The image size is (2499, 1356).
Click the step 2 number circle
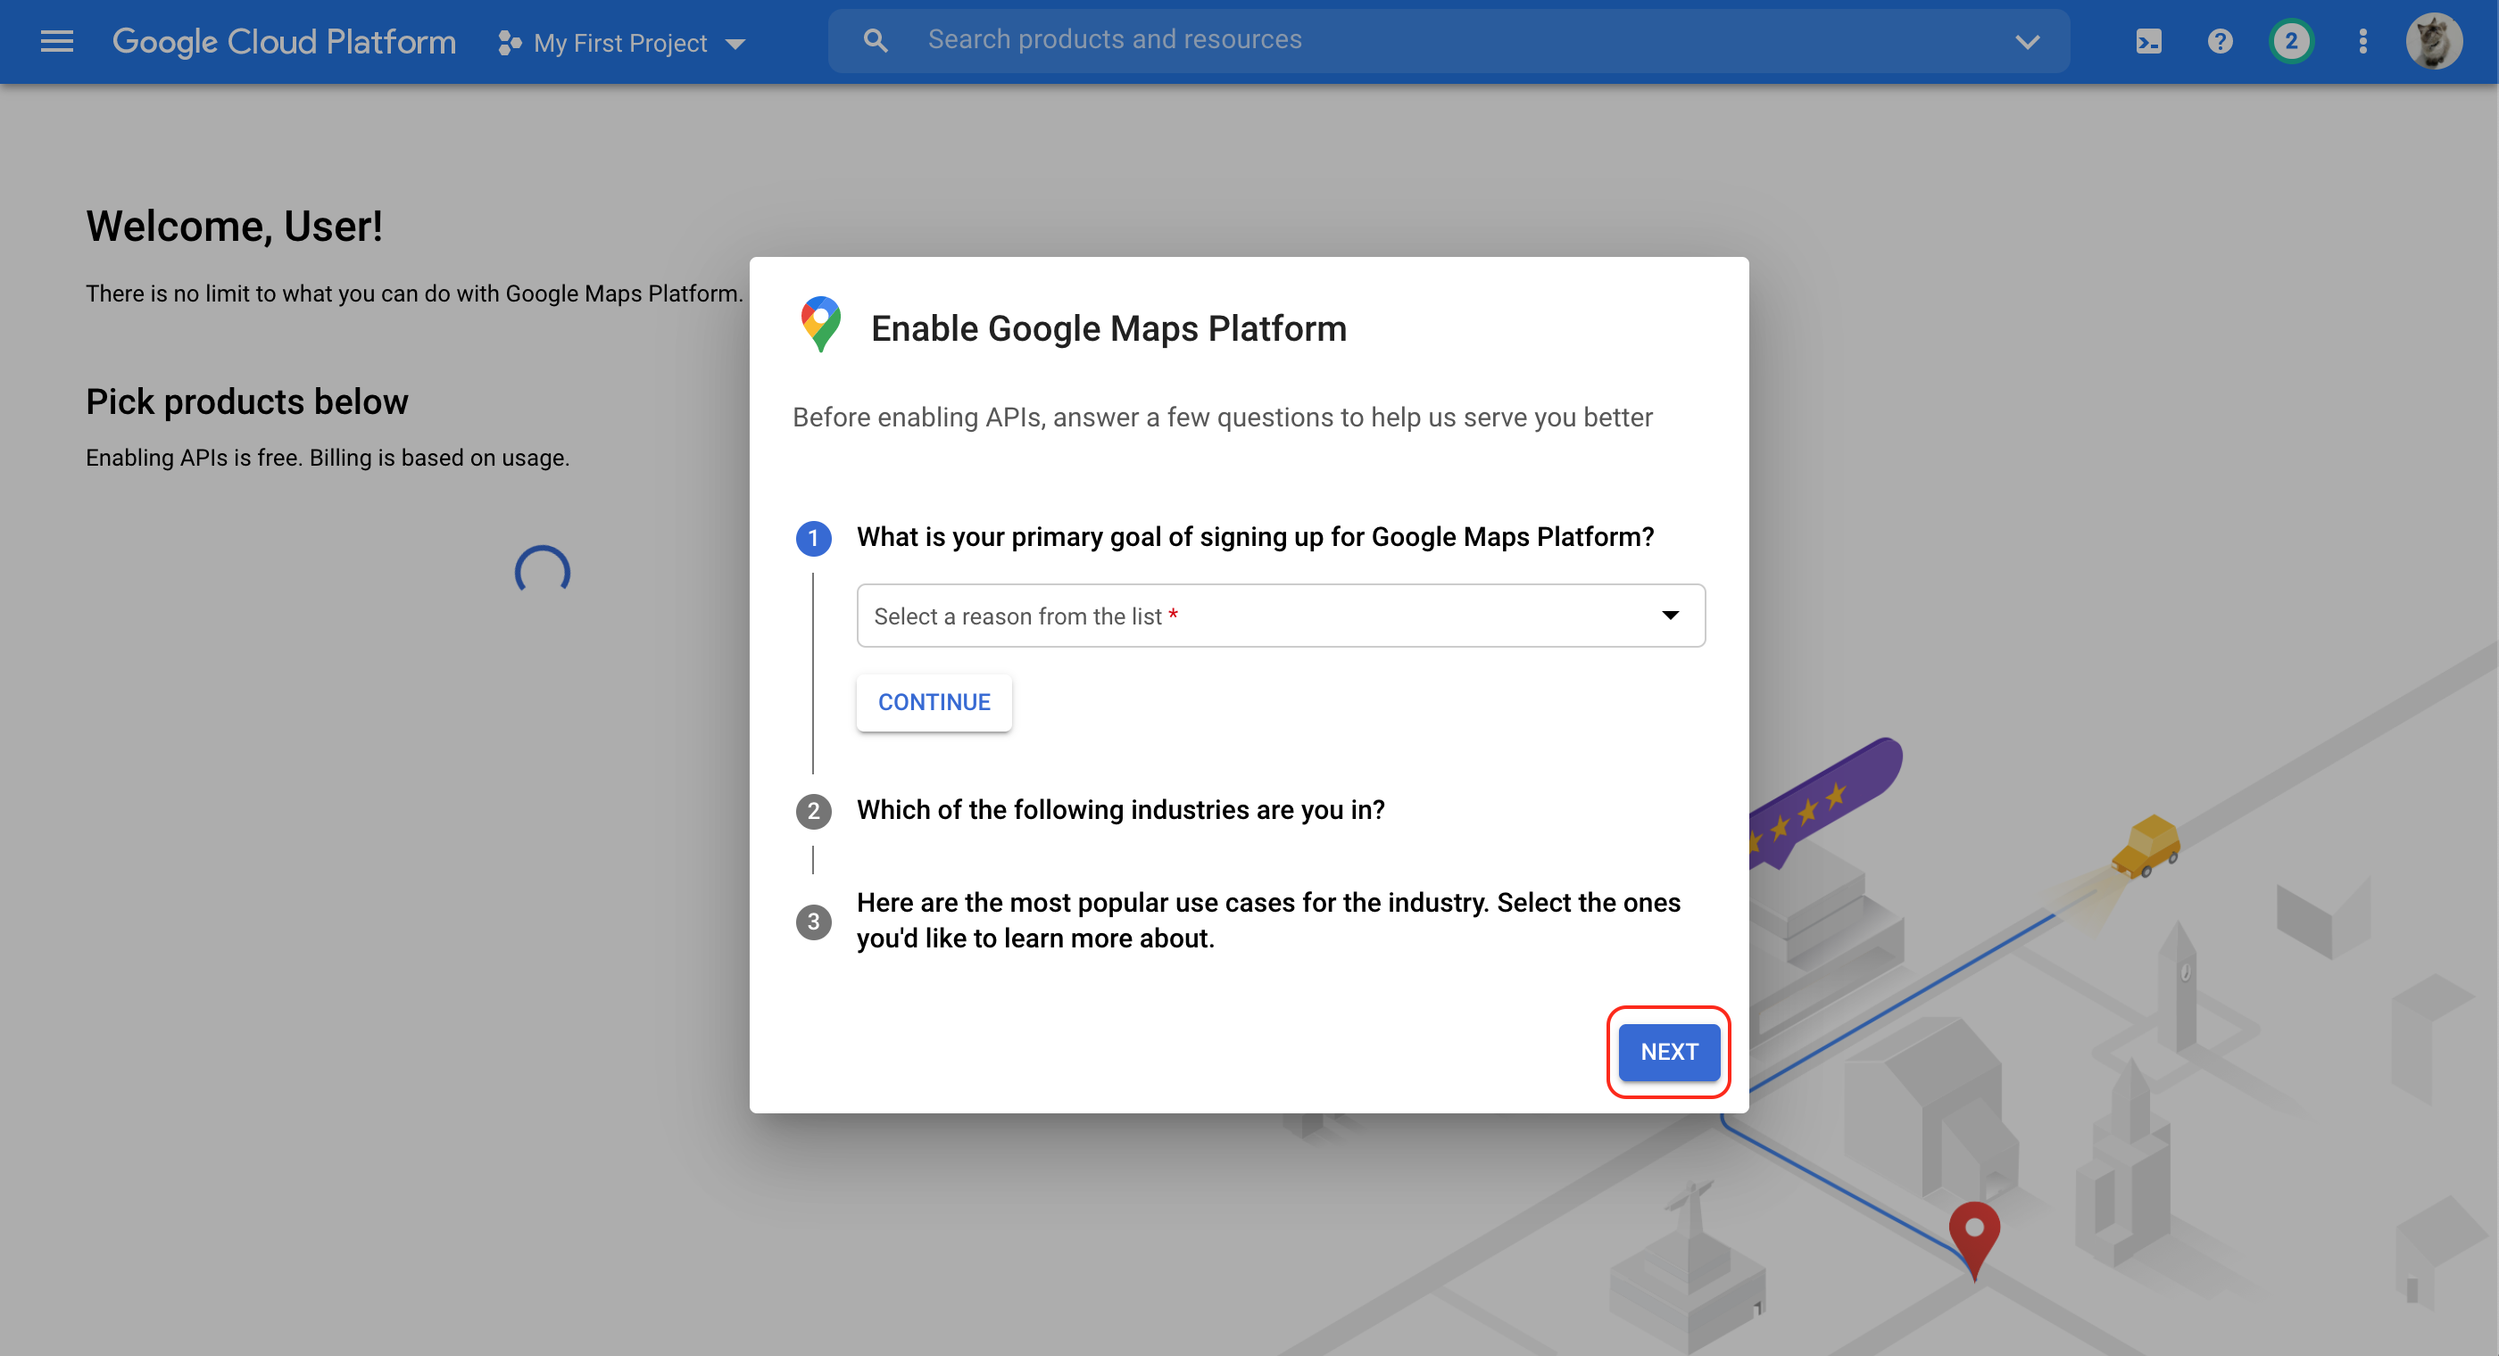[814, 811]
